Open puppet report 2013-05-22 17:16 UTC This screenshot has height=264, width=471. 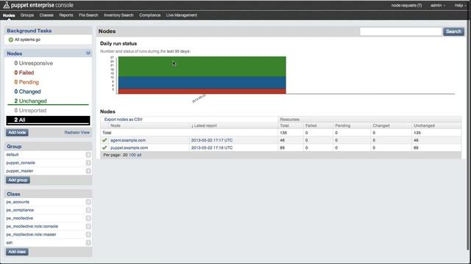coord(212,148)
